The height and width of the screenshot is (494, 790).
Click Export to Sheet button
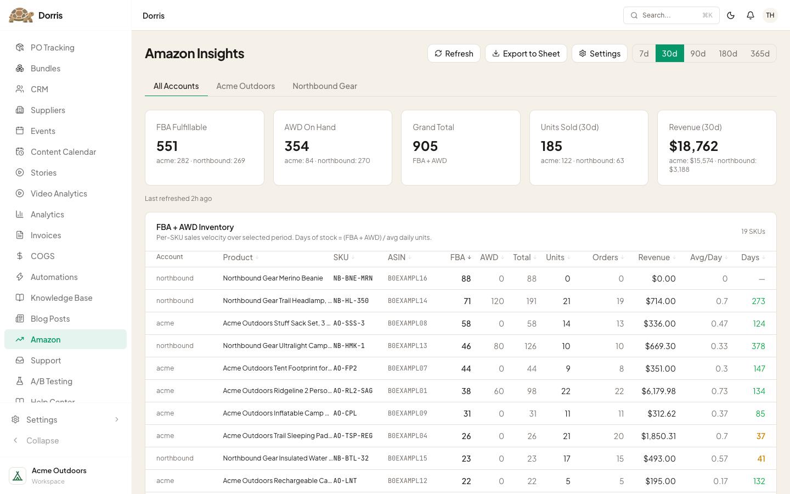point(526,53)
